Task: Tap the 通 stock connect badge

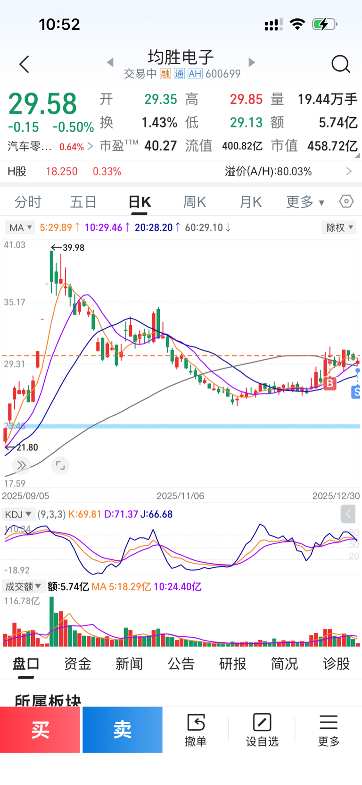Action: pos(179,74)
